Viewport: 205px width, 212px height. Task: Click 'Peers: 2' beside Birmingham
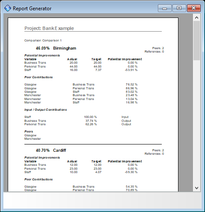tap(158, 48)
